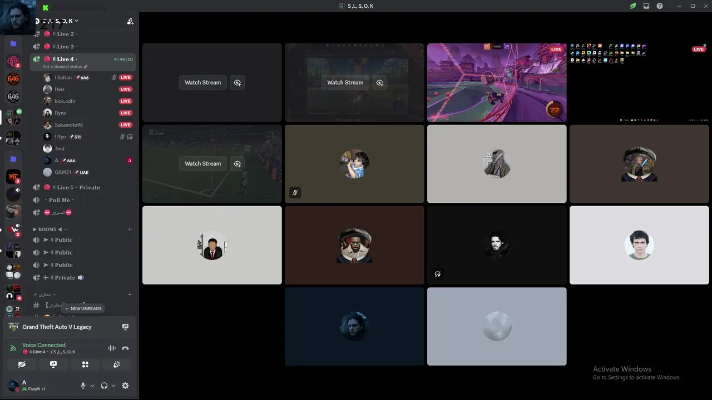Click LIVE badge next to Rynx
This screenshot has width=712, height=400.
click(x=126, y=113)
